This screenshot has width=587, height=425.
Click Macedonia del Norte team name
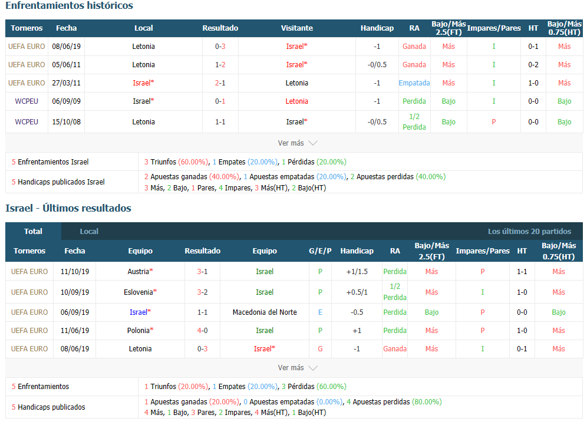[x=265, y=312]
